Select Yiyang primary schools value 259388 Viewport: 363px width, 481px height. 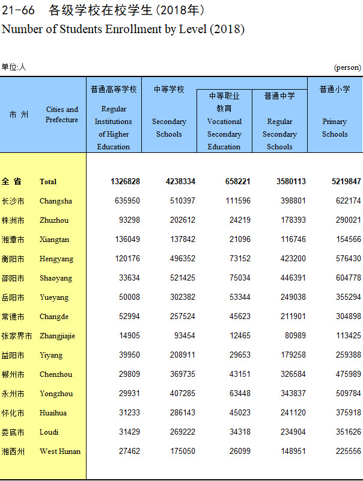coord(349,355)
